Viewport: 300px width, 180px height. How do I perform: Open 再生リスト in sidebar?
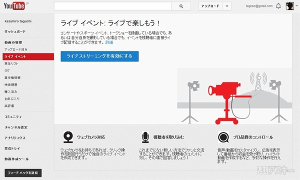pyautogui.click(x=11, y=63)
